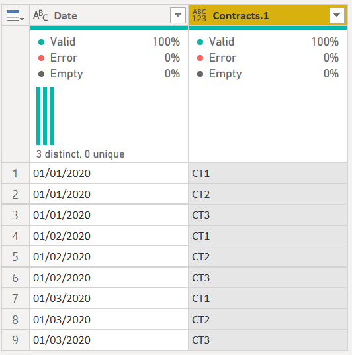Click the CT3 cell in row 6
The width and height of the screenshot is (352, 355).
click(268, 278)
